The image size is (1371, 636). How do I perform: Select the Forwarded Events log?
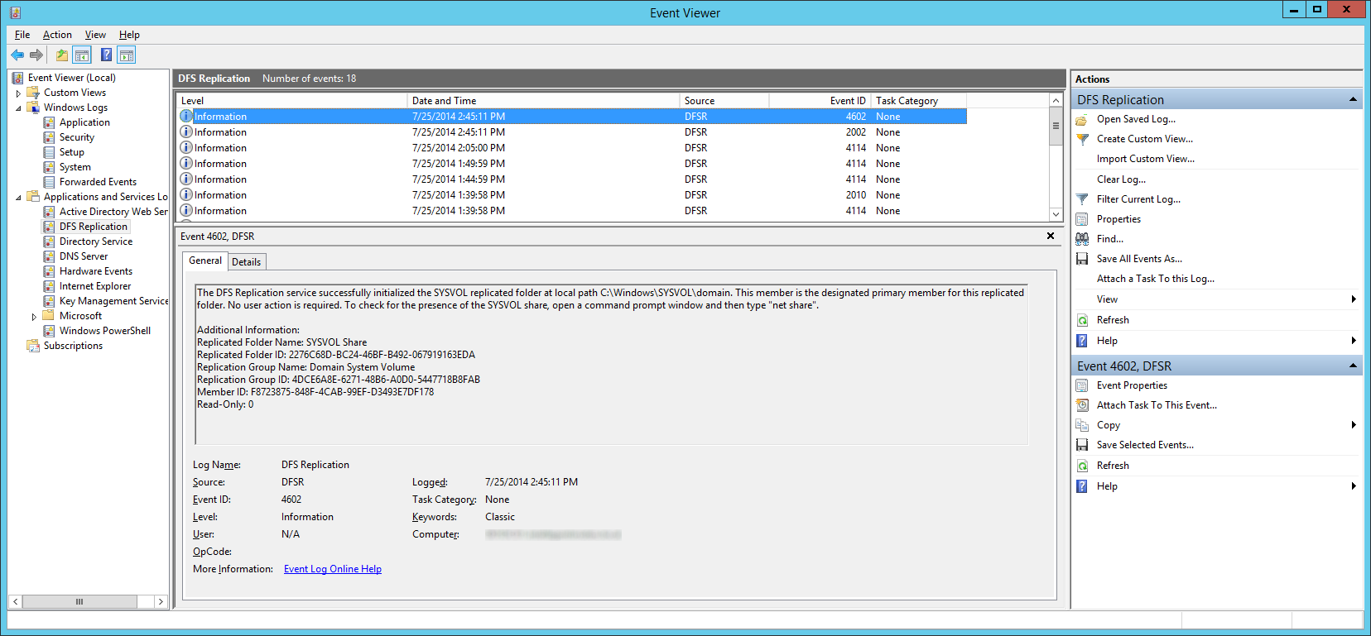click(98, 182)
